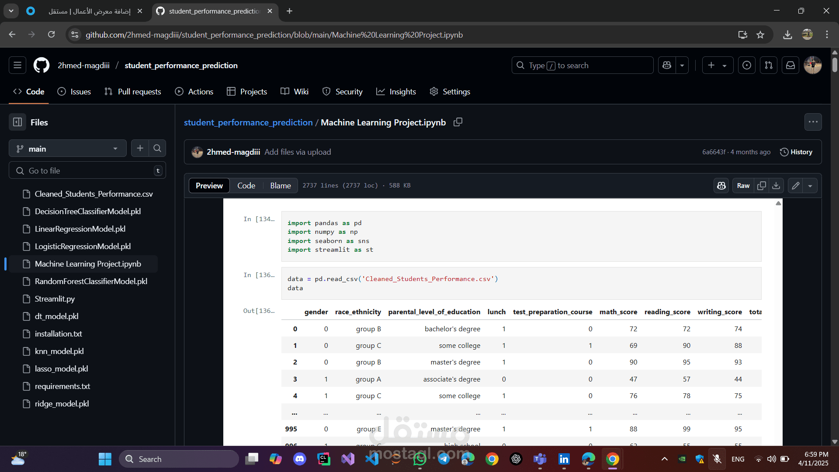
Task: Open Streamlit.py file
Action: click(55, 299)
